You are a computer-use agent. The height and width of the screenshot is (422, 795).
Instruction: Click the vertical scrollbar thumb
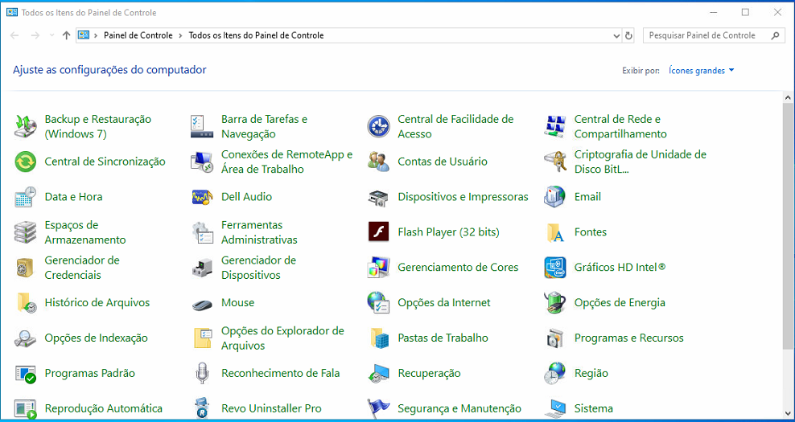(788, 225)
